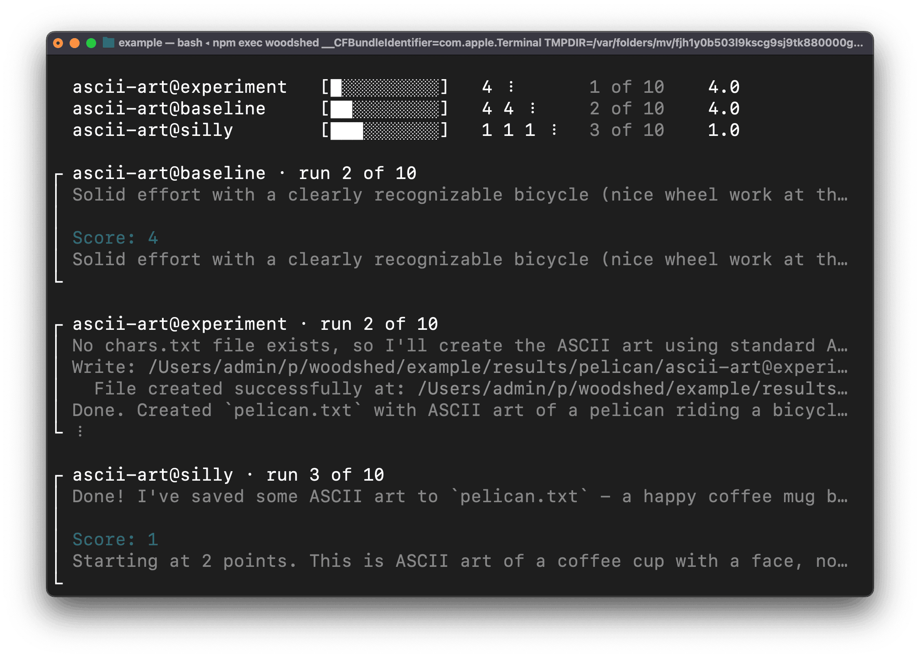The height and width of the screenshot is (658, 920).
Task: Click the Score: 1 label for silly
Action: [115, 539]
